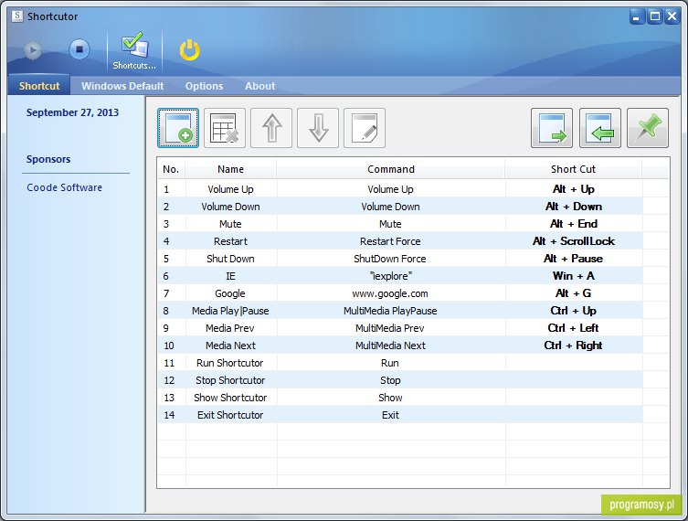Click the MultiMedia Next command cell
The width and height of the screenshot is (688, 521).
[x=390, y=346]
